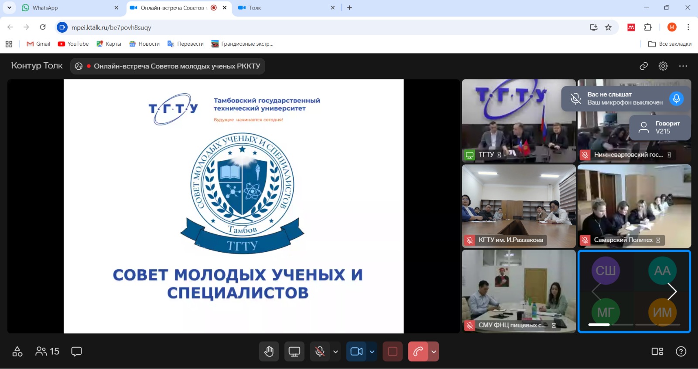Expand leave call options arrow
The height and width of the screenshot is (369, 698).
coord(434,352)
